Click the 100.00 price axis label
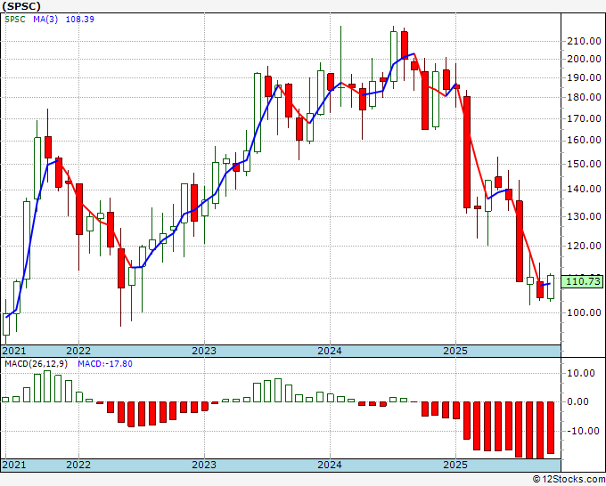Image resolution: width=606 pixels, height=486 pixels. click(584, 312)
